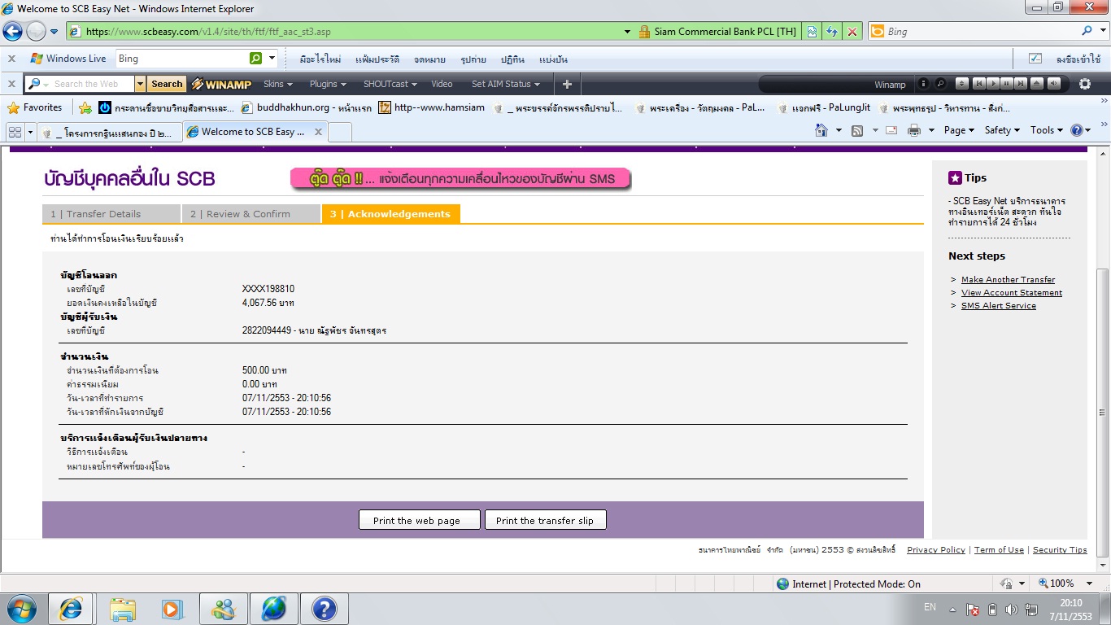The image size is (1111, 625).
Task: Close the Welcome to SCB Easy tab
Action: [318, 132]
